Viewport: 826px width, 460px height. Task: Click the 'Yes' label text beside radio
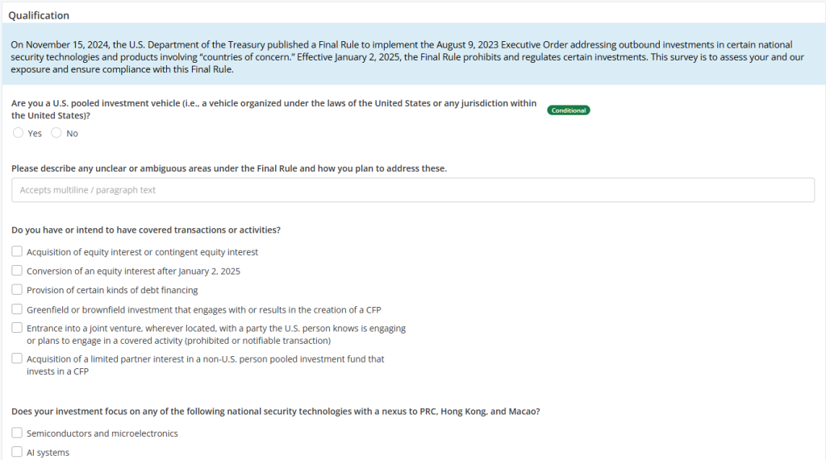[35, 134]
